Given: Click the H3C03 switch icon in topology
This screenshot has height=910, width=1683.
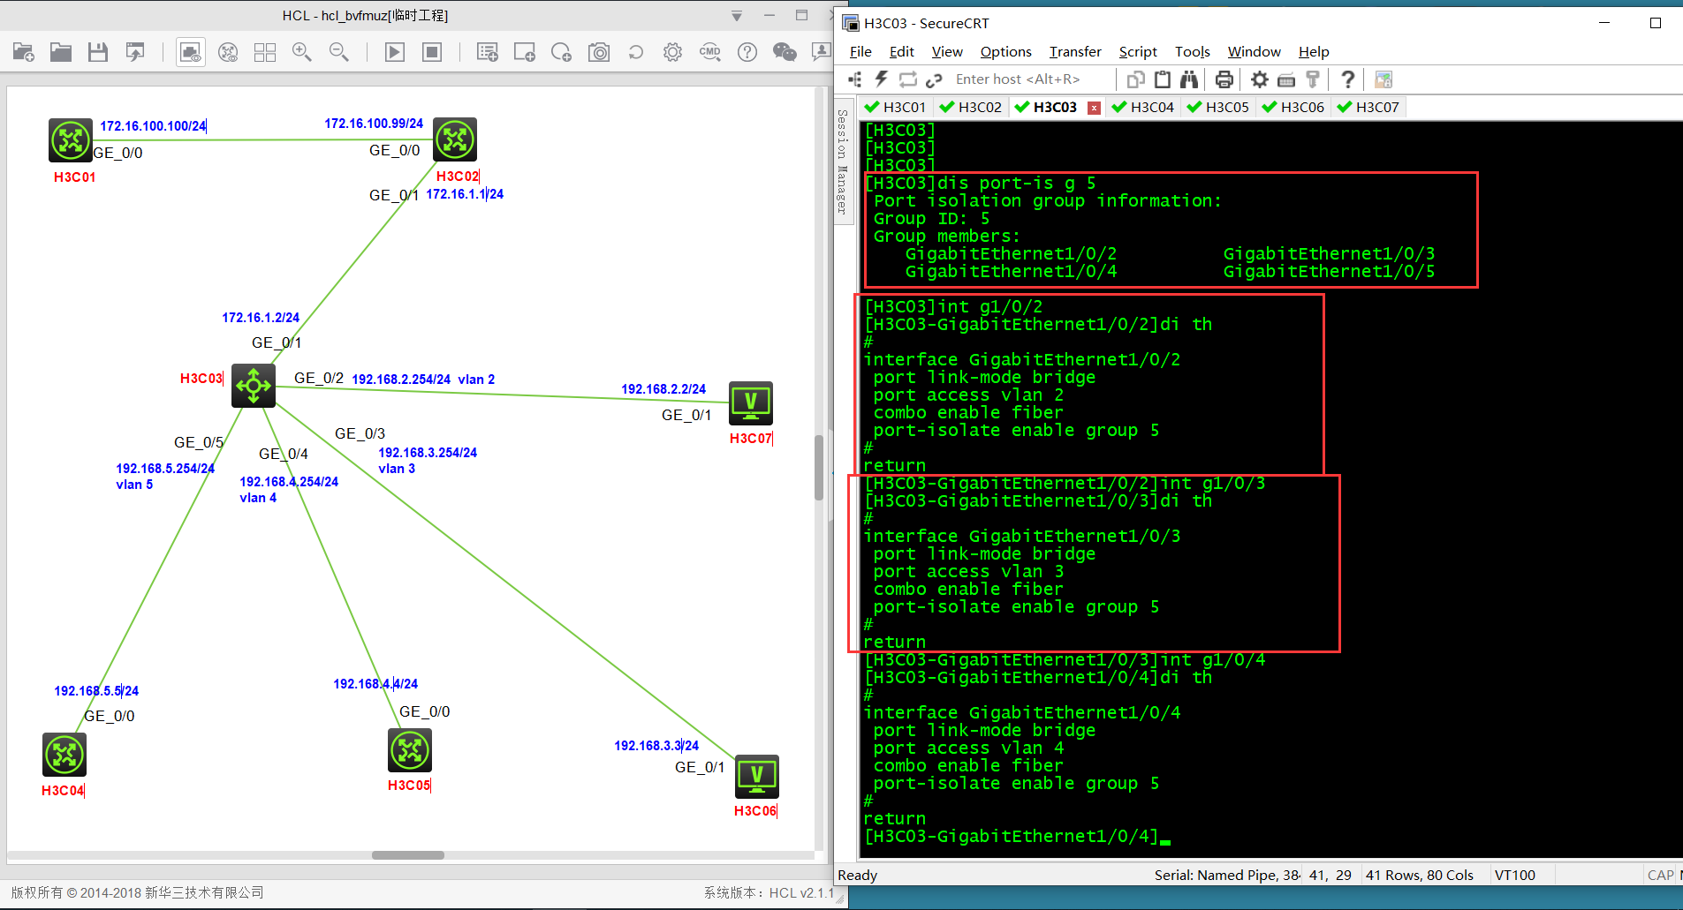Looking at the screenshot, I should [x=254, y=385].
